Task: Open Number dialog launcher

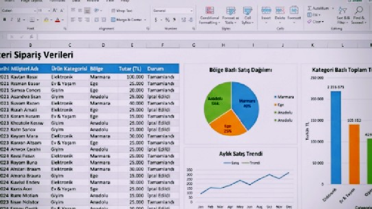Action: click(x=193, y=29)
